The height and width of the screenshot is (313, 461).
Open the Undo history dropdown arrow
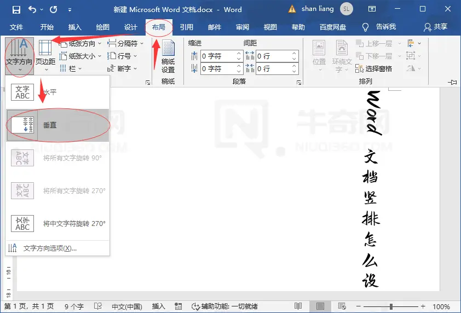[42, 10]
